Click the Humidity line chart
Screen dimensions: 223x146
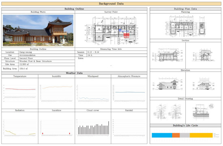point(56,93)
